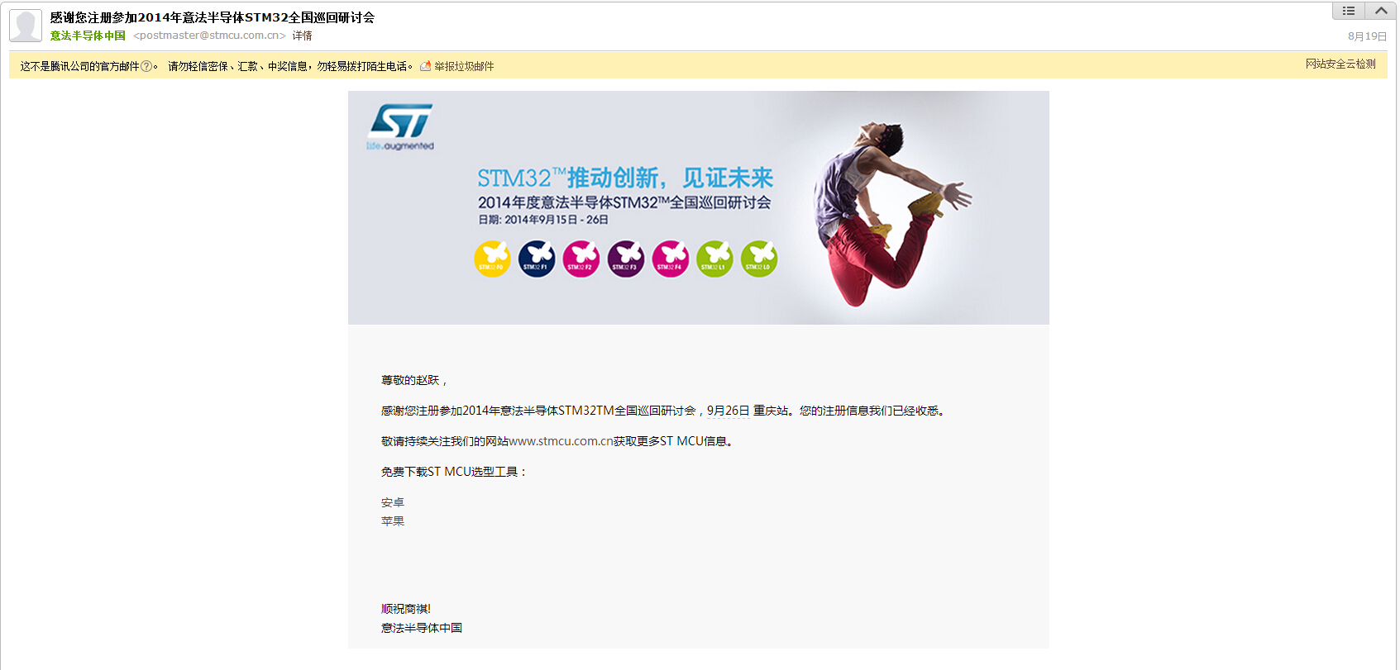Image resolution: width=1400 pixels, height=670 pixels.
Task: Click 举报垃圾邮件 report spam link
Action: pos(464,66)
